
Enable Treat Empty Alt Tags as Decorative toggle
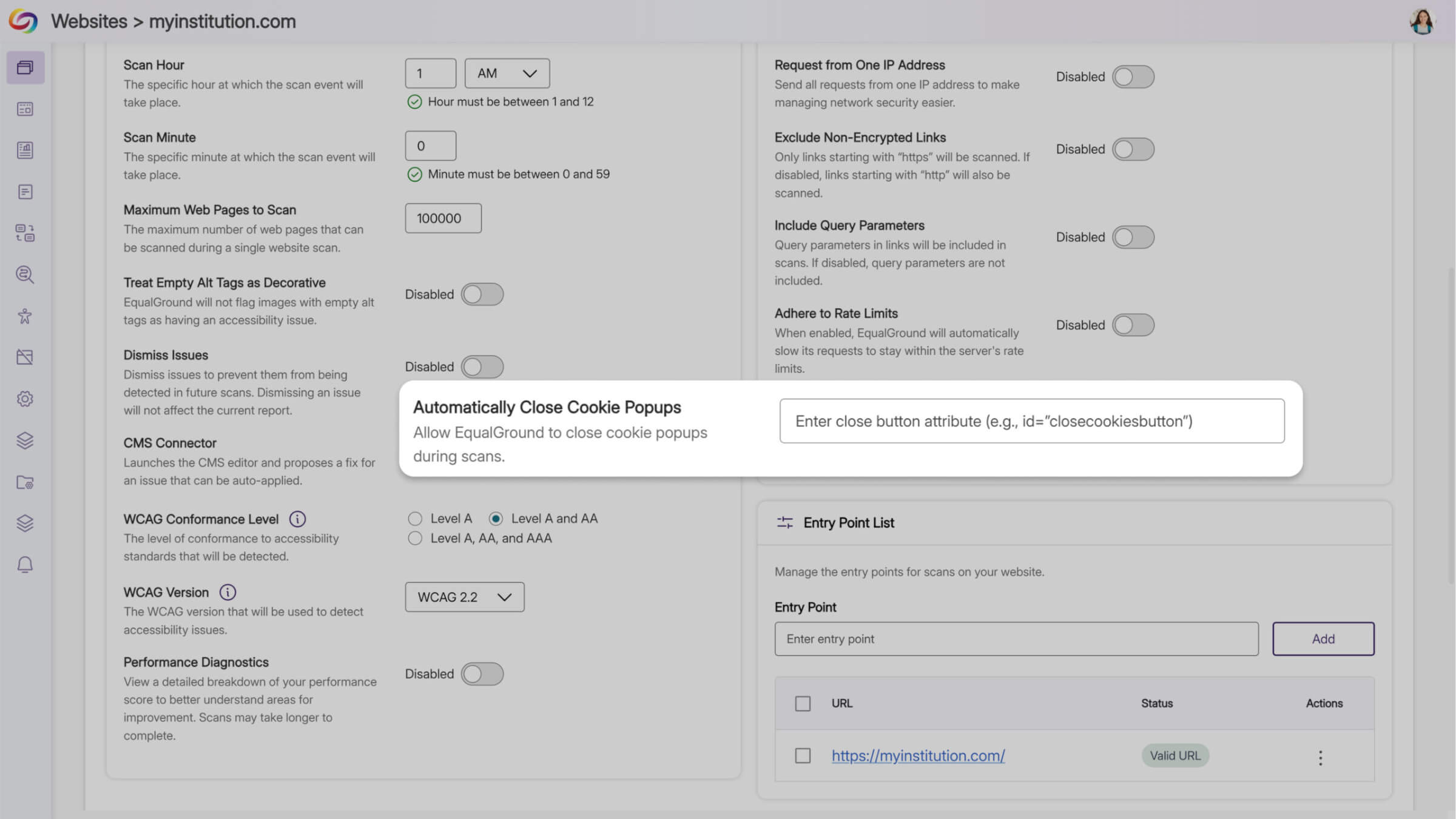(x=482, y=294)
